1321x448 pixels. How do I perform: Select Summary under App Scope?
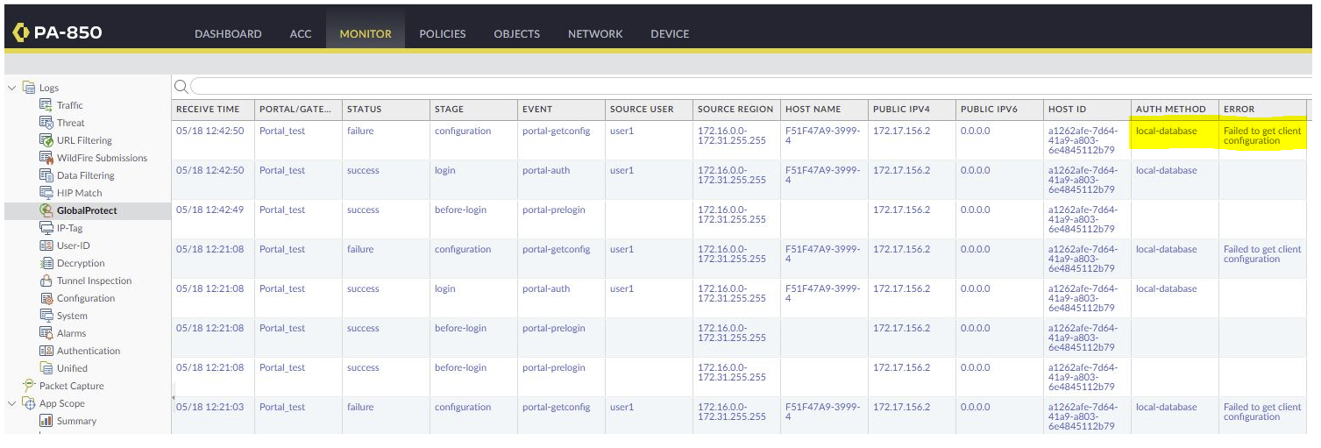point(76,421)
